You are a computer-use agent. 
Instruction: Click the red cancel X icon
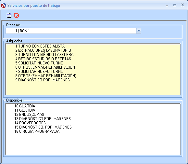[x=16, y=15]
